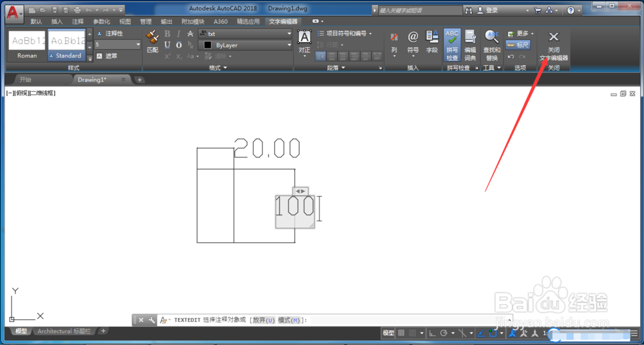Screen dimensions: 644x345
Task: Select the Standard text style thumbnail
Action: (66, 46)
